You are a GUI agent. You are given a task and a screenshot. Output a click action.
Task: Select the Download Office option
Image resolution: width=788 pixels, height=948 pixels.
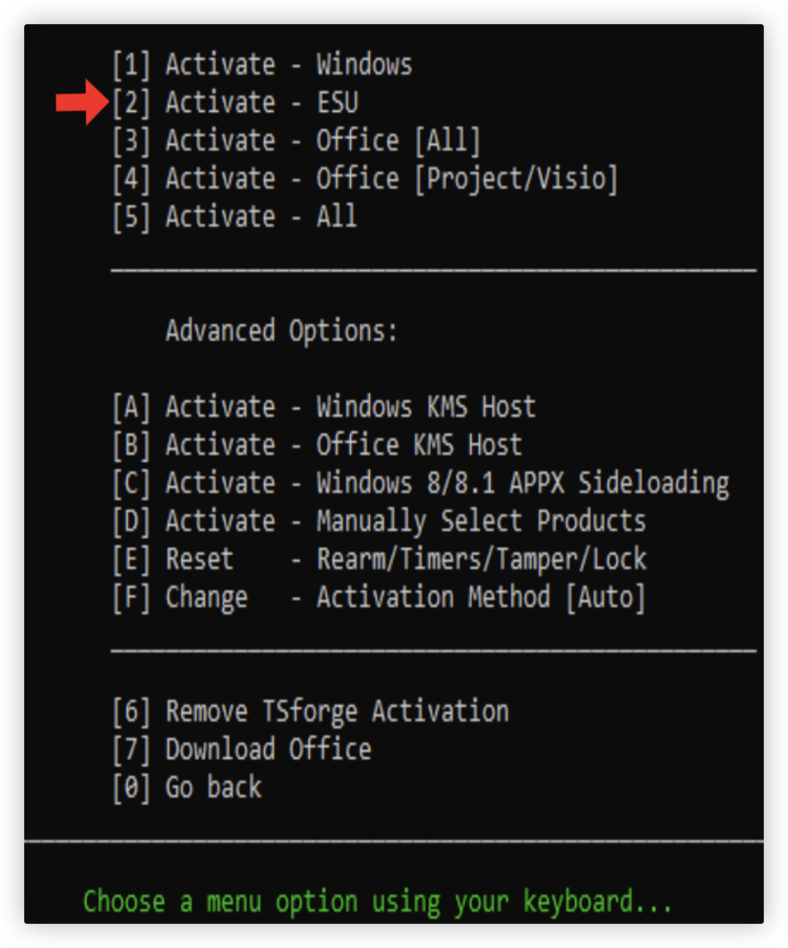pyautogui.click(x=242, y=749)
